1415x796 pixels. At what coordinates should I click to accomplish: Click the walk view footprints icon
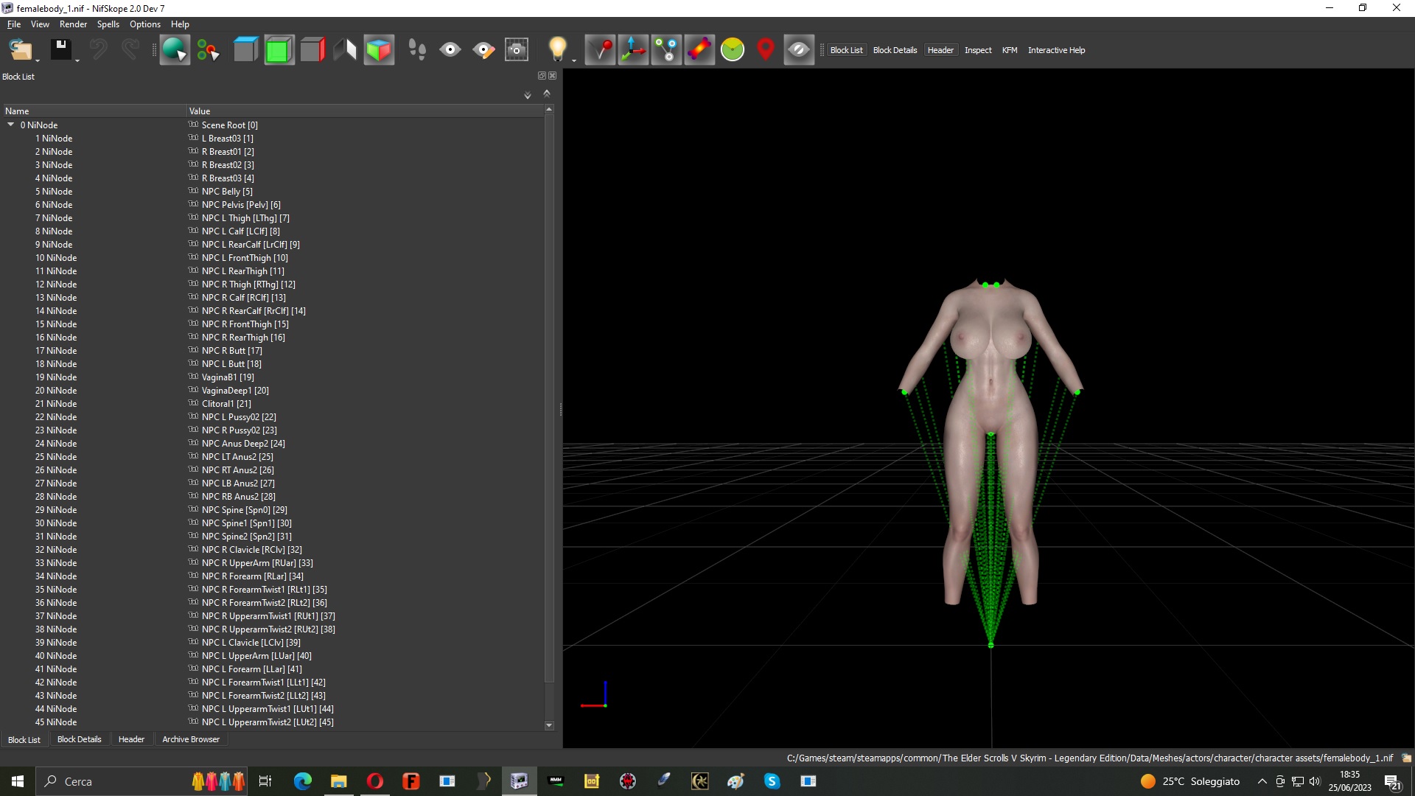click(x=417, y=49)
